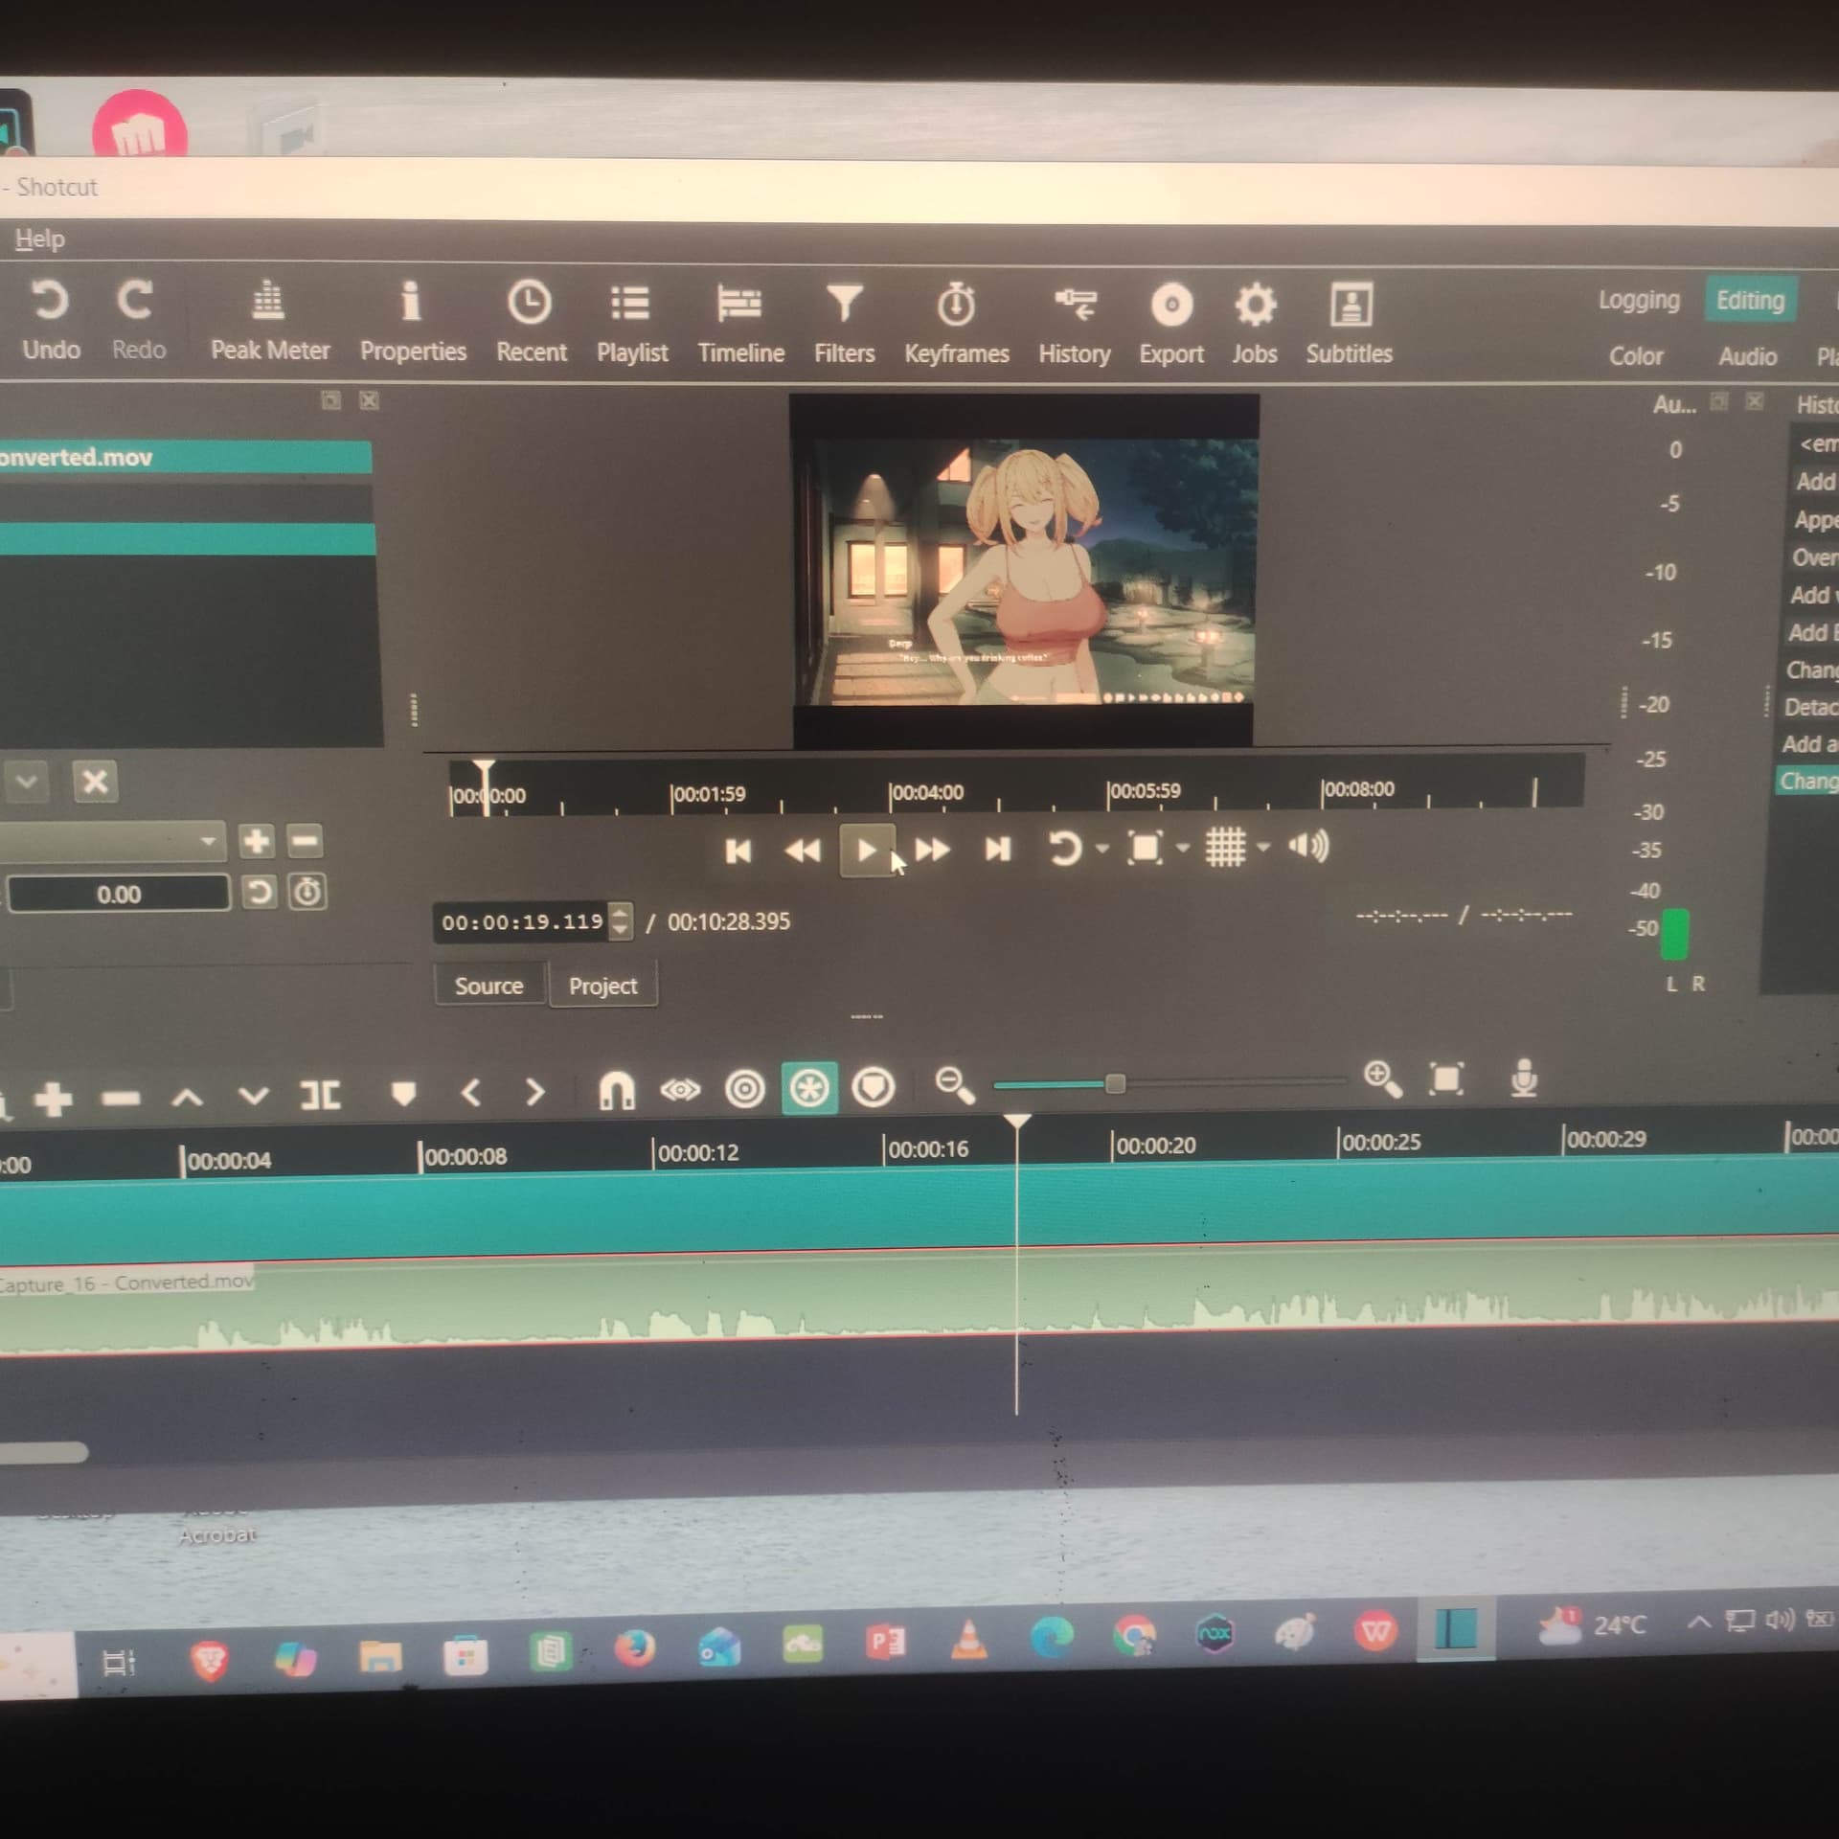Open the Export panel
Image resolution: width=1839 pixels, height=1839 pixels.
1170,324
